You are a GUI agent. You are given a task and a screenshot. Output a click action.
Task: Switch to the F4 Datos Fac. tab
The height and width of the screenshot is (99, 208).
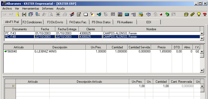coord(78,22)
